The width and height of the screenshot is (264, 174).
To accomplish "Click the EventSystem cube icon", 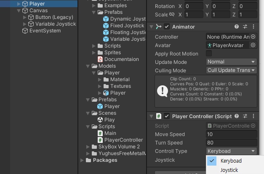I will (x=25, y=31).
